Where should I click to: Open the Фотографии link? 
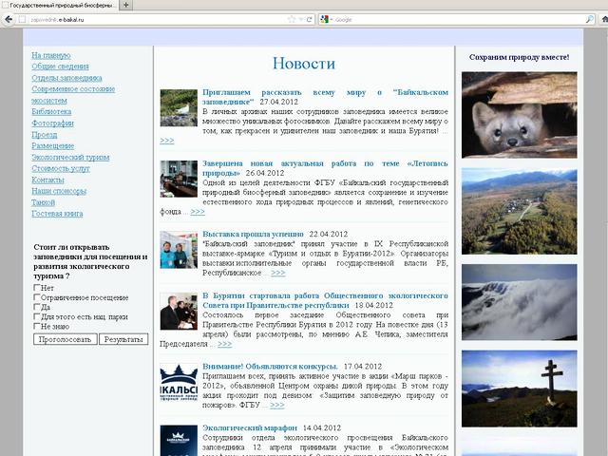[53, 123]
